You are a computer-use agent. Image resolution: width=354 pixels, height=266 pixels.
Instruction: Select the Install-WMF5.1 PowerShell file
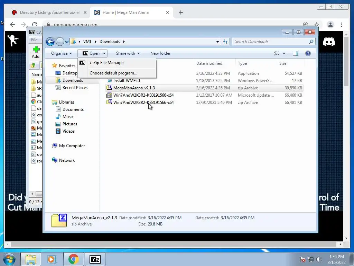coord(204,80)
